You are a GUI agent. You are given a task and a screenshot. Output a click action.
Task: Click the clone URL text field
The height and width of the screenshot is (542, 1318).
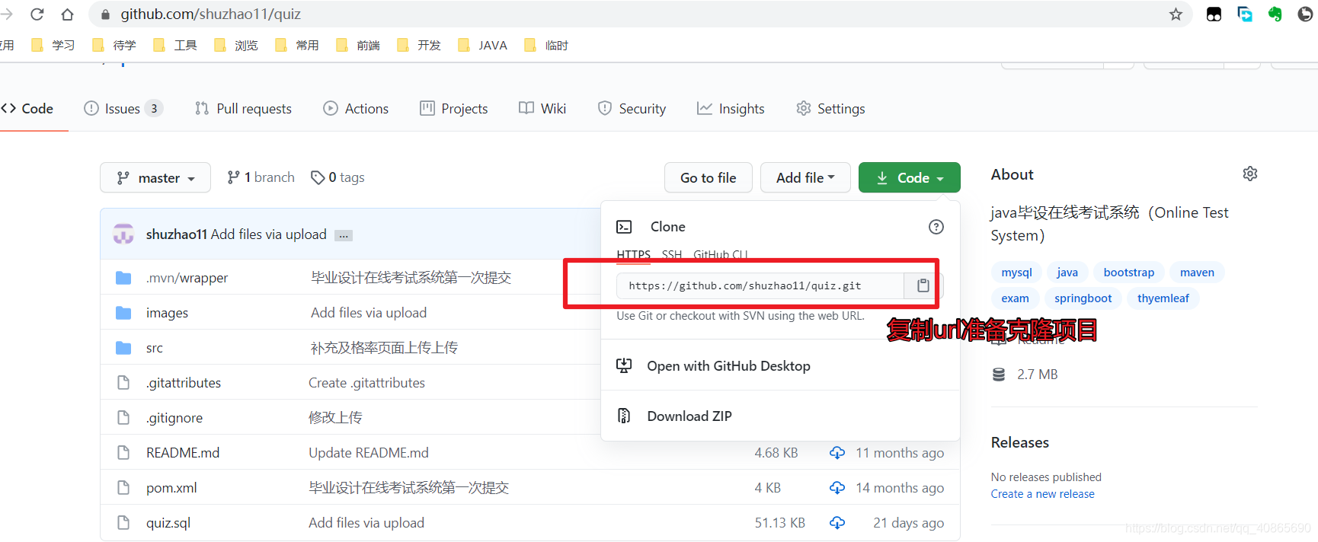click(760, 285)
